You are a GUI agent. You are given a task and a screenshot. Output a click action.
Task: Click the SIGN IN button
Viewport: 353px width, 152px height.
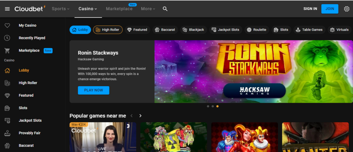click(x=310, y=9)
